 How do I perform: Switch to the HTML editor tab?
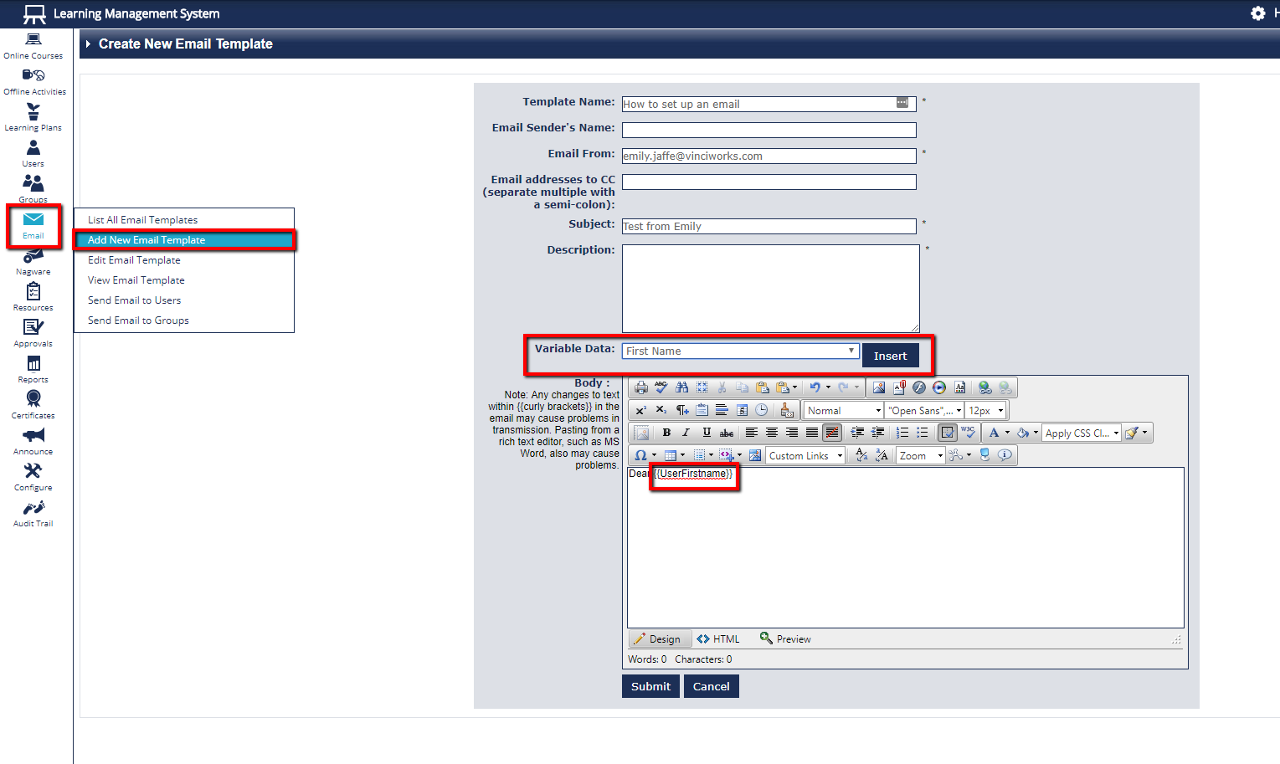[718, 639]
